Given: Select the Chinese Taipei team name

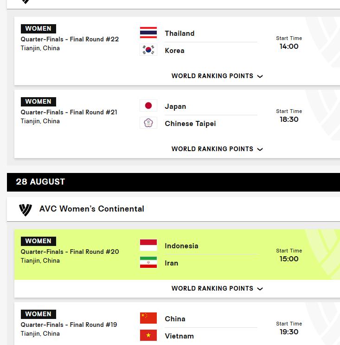Looking at the screenshot, I should point(190,124).
